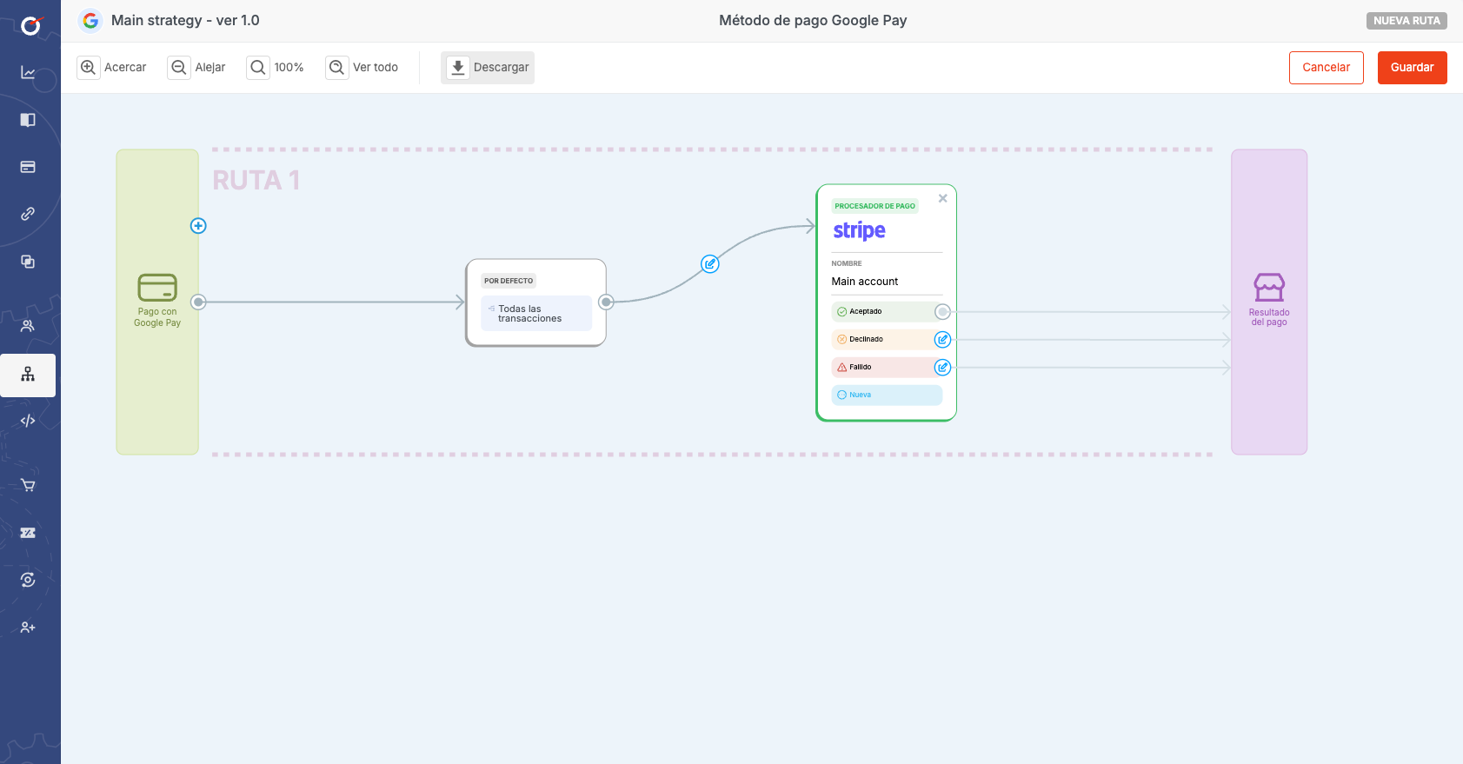
Task: Open the add user sidebar icon
Action: point(28,628)
